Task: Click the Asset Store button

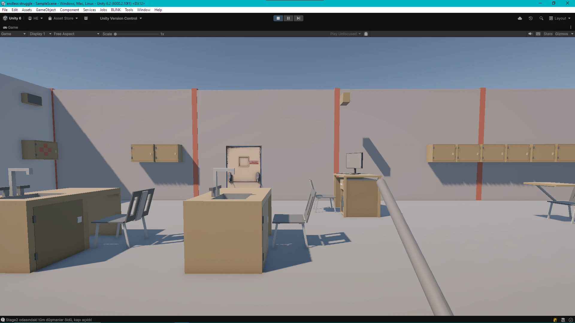Action: (x=63, y=18)
